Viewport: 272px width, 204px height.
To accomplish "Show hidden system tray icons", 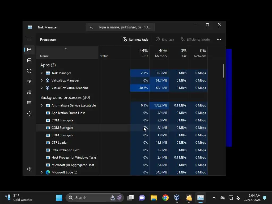I will tap(214, 198).
